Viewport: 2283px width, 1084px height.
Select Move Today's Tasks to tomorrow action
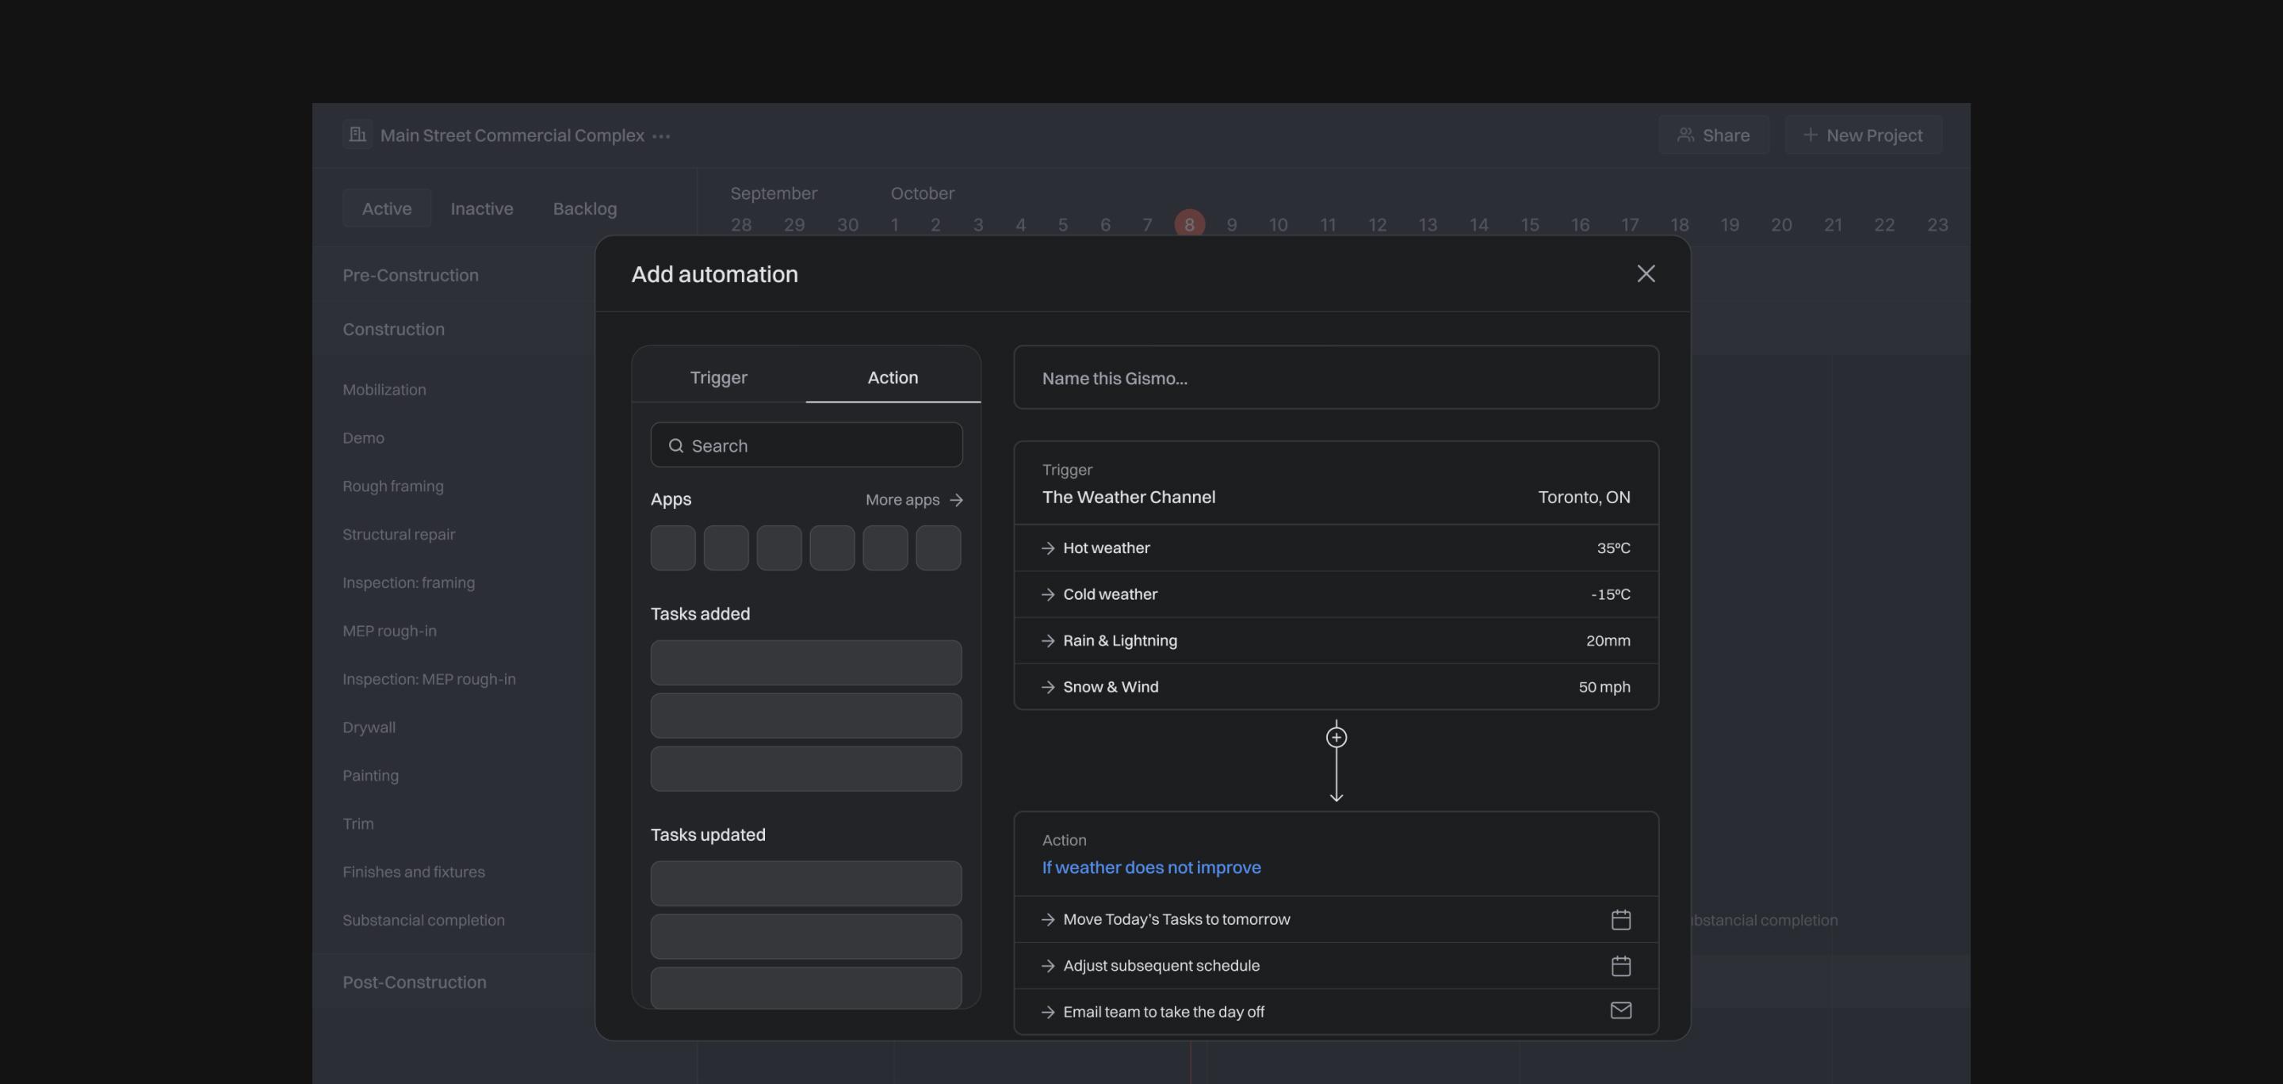[1336, 919]
